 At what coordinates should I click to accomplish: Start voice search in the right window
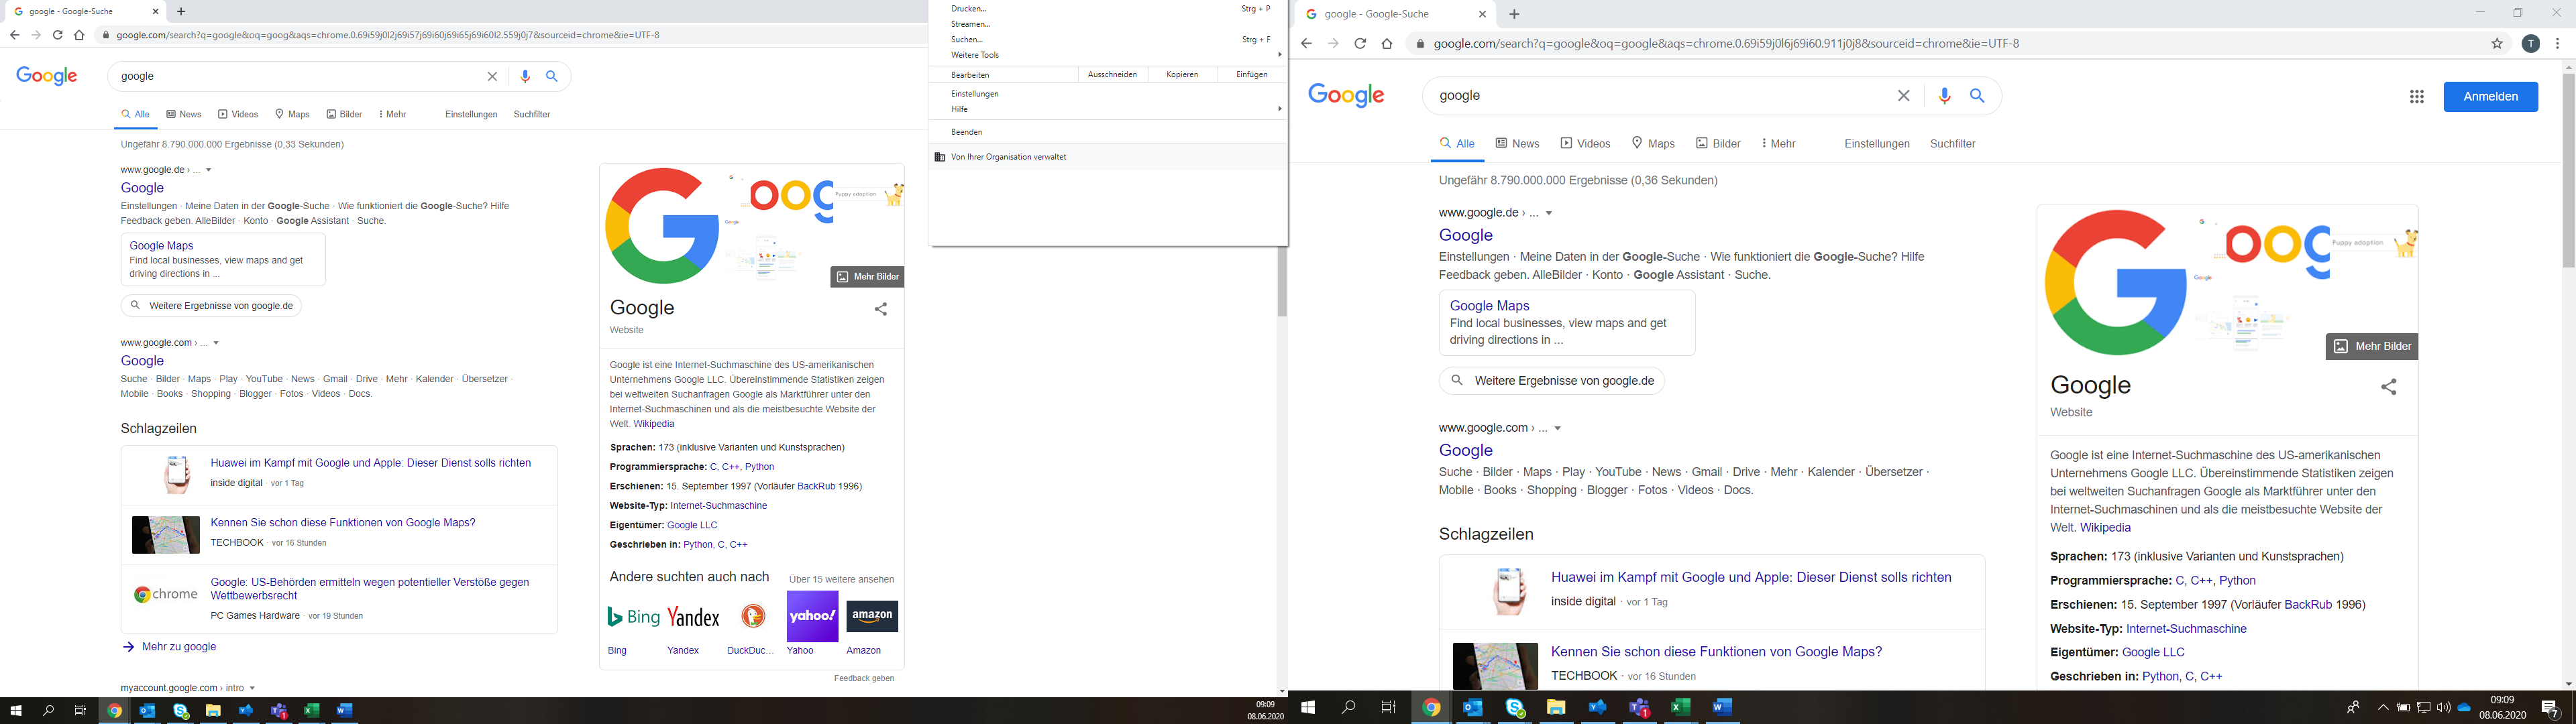tap(1944, 96)
